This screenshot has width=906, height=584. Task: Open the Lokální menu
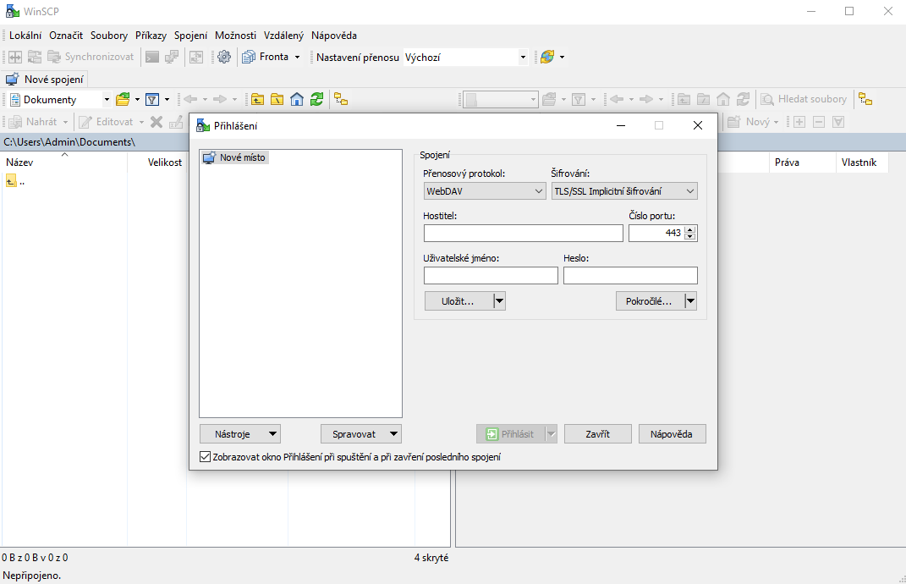point(25,36)
